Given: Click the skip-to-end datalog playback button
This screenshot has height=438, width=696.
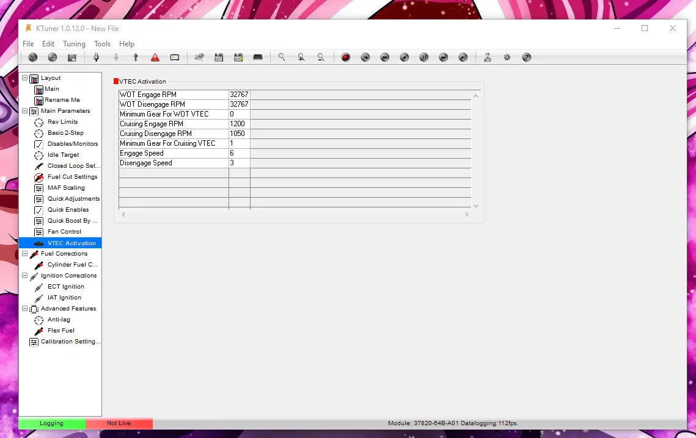Looking at the screenshot, I should click(x=463, y=57).
